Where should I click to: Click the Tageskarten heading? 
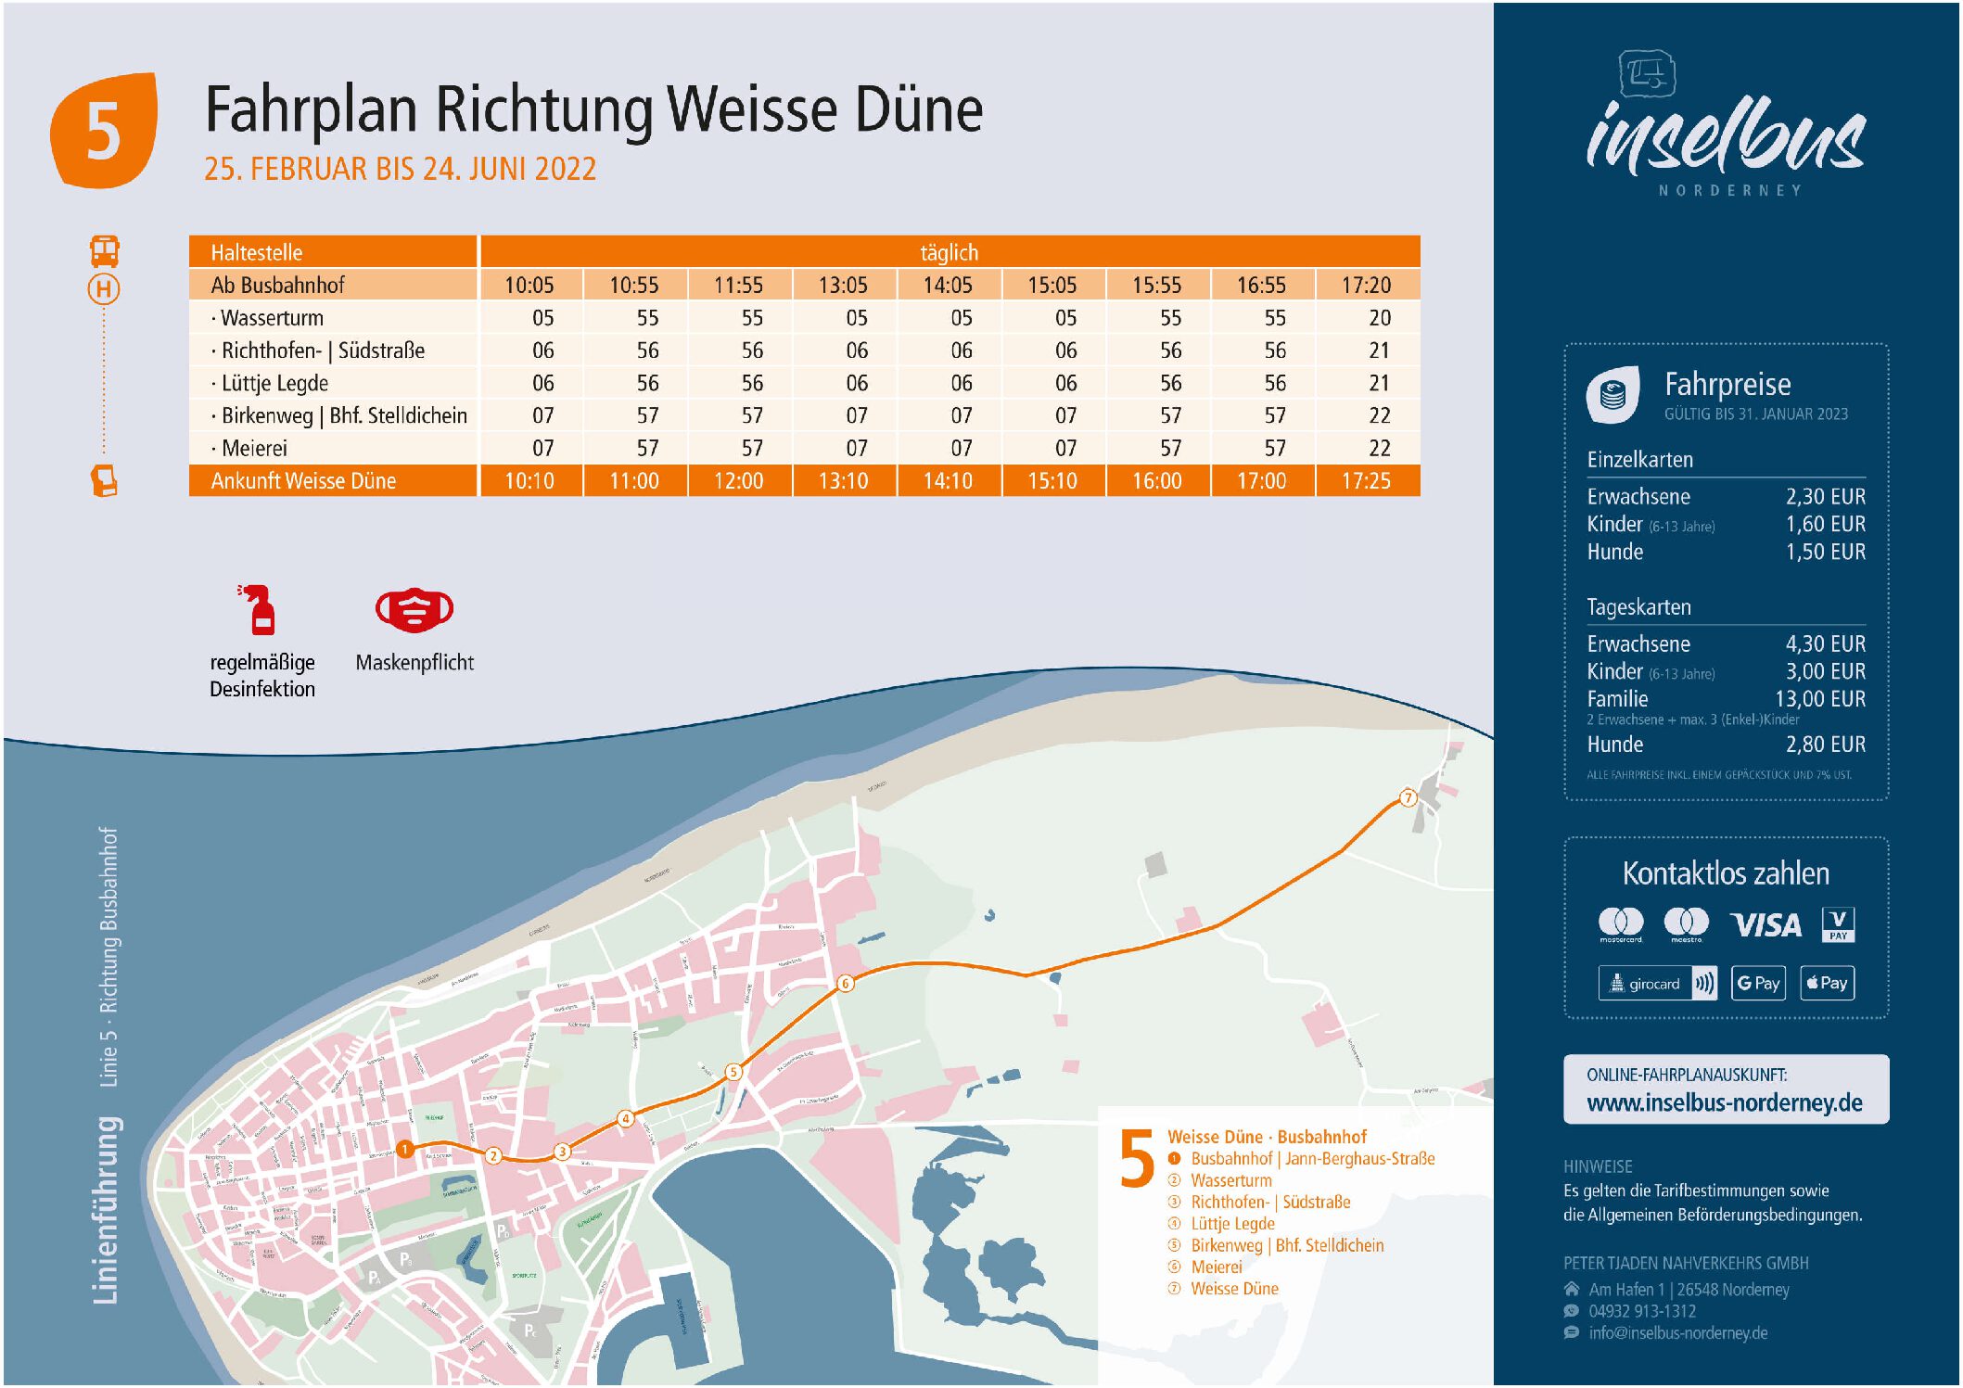point(1638,607)
